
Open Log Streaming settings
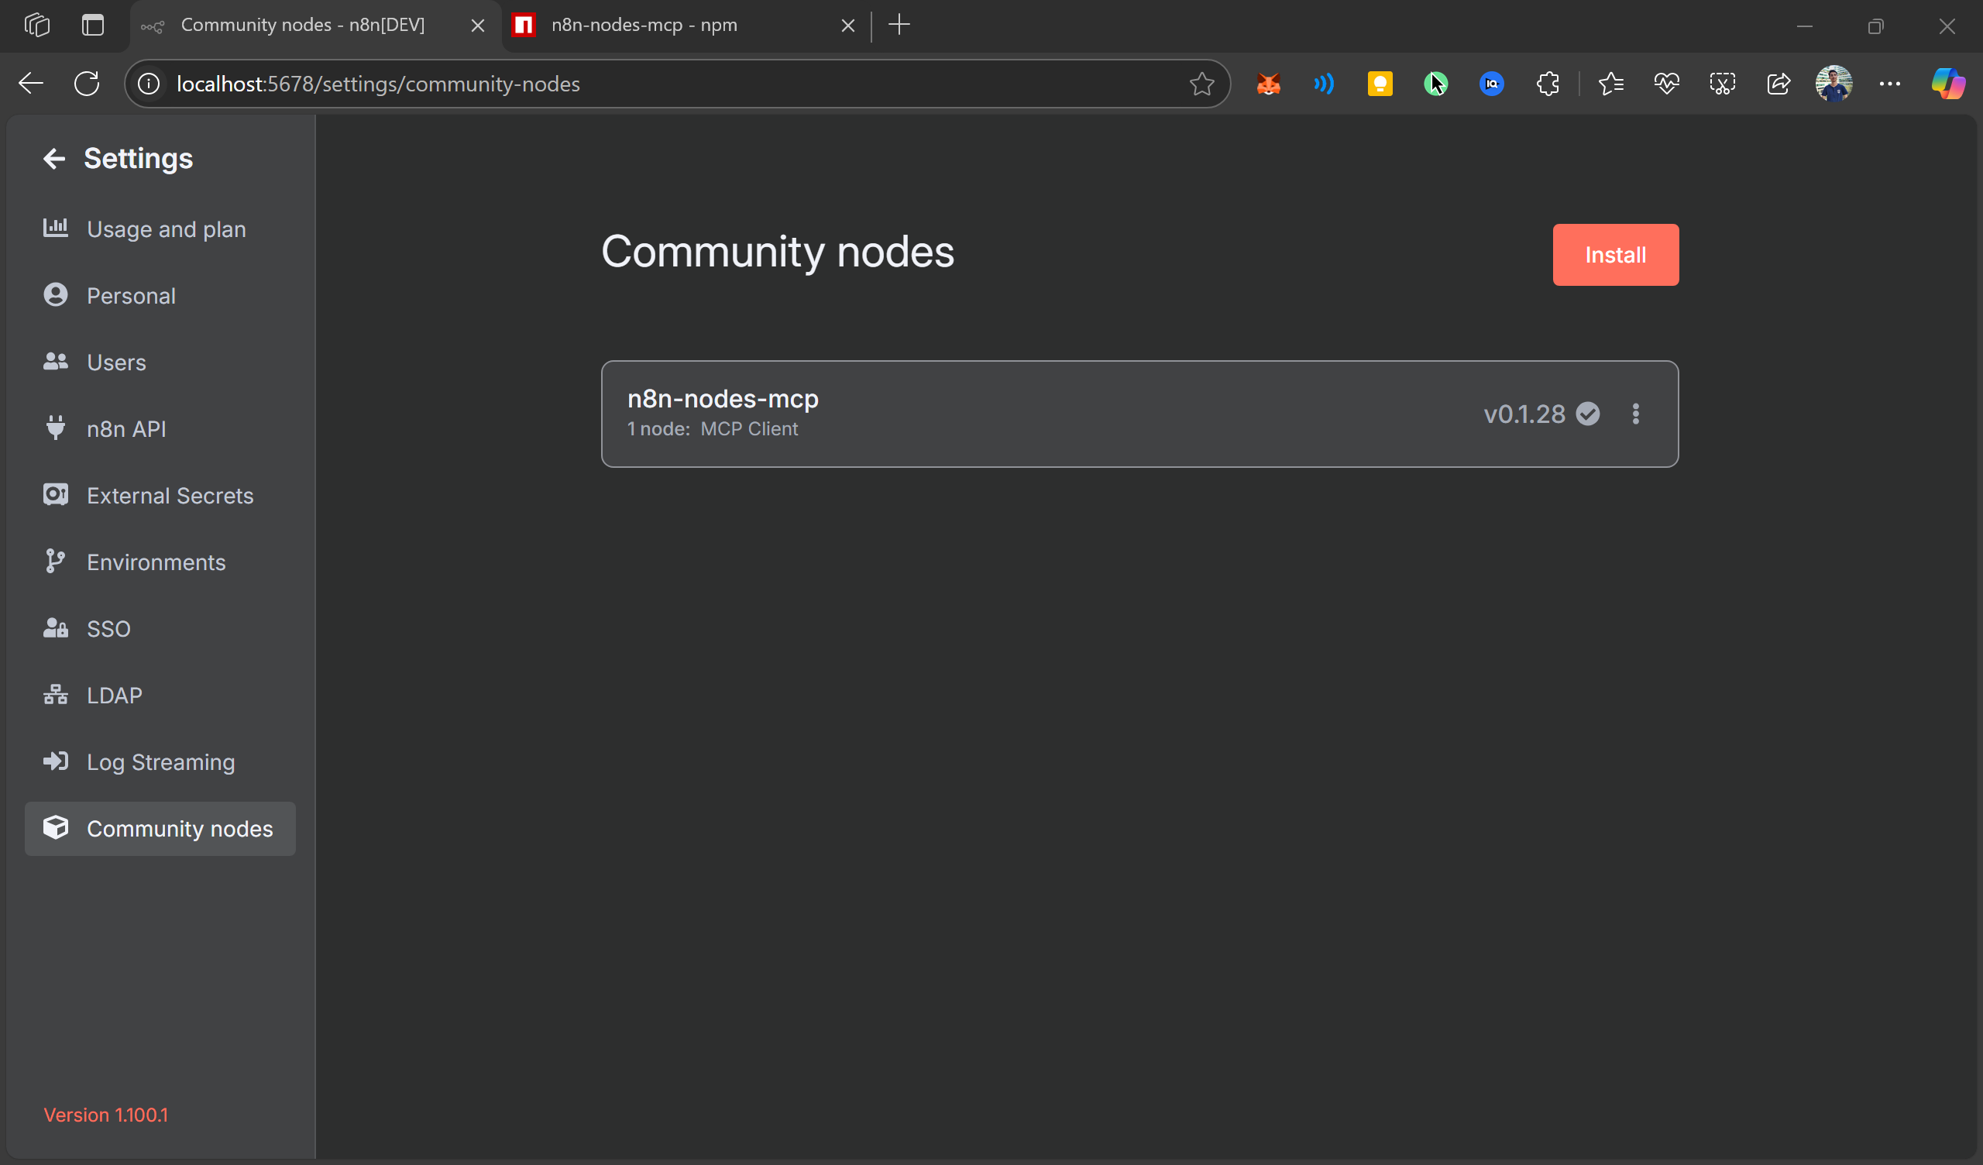(x=160, y=762)
